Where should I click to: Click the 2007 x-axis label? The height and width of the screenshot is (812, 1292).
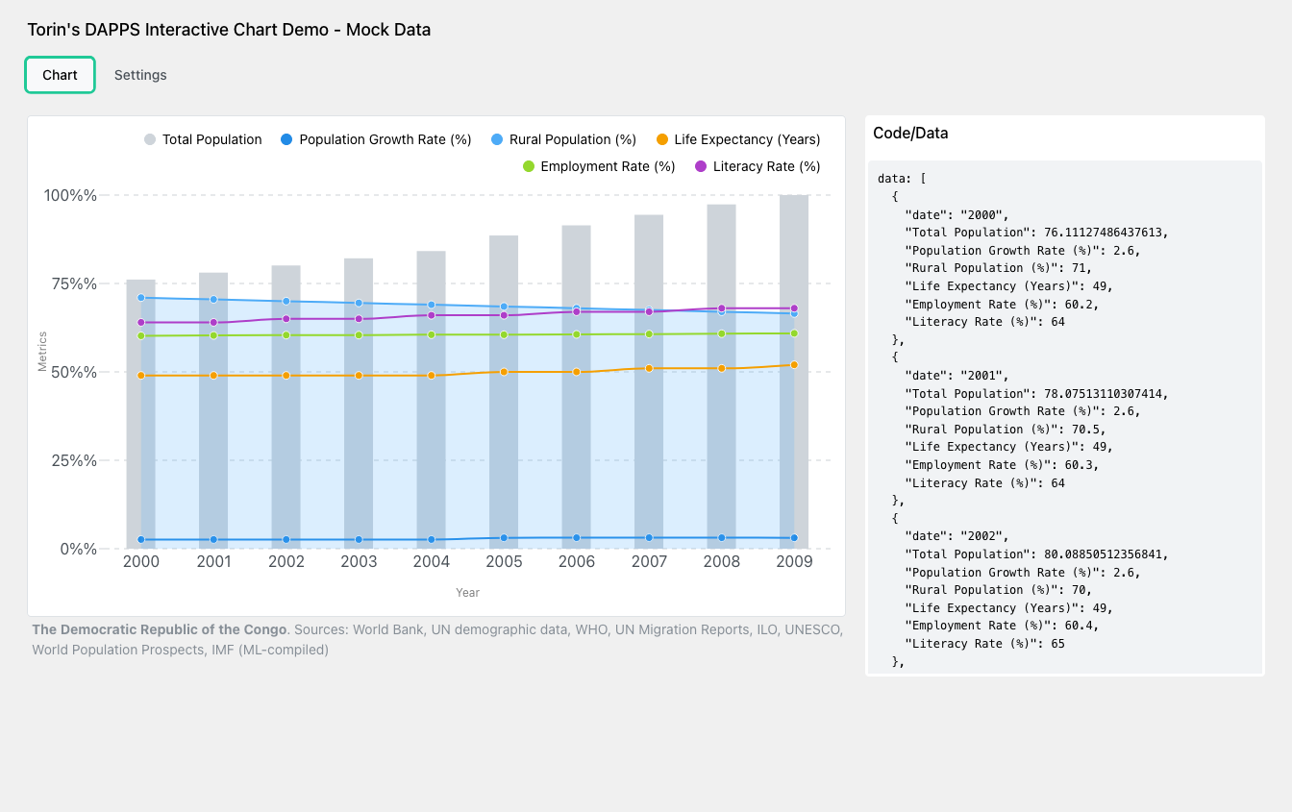point(649,562)
